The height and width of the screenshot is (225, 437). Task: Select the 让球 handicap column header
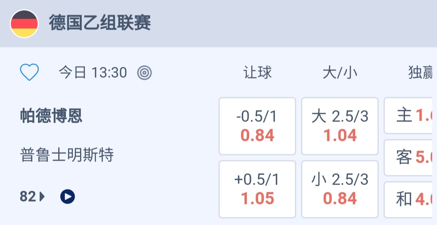click(x=257, y=73)
